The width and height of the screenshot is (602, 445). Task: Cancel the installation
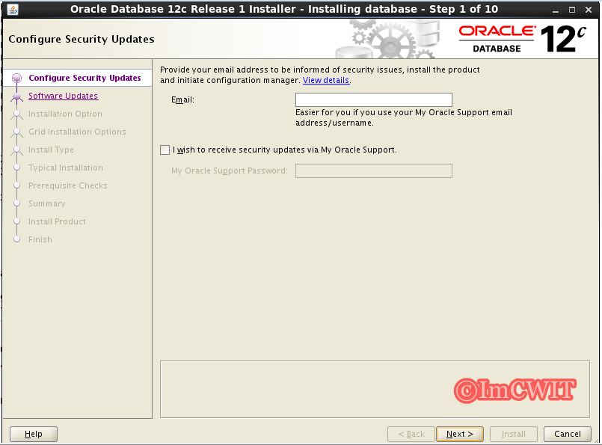point(568,435)
